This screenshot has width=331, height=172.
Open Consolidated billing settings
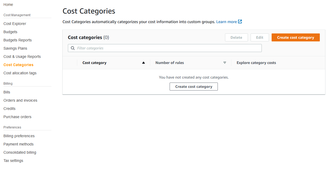coord(20,152)
